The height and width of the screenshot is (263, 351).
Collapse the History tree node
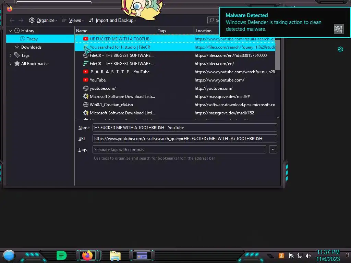(x=10, y=31)
